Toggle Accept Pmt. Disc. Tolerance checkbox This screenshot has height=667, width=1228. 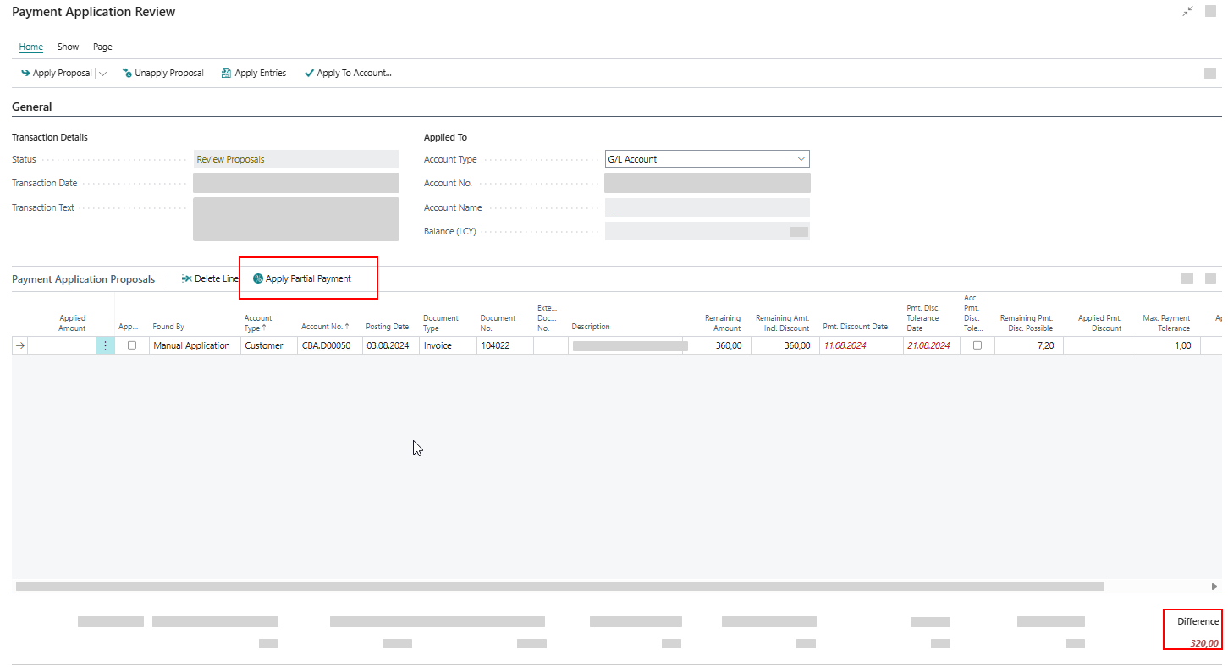(x=977, y=345)
